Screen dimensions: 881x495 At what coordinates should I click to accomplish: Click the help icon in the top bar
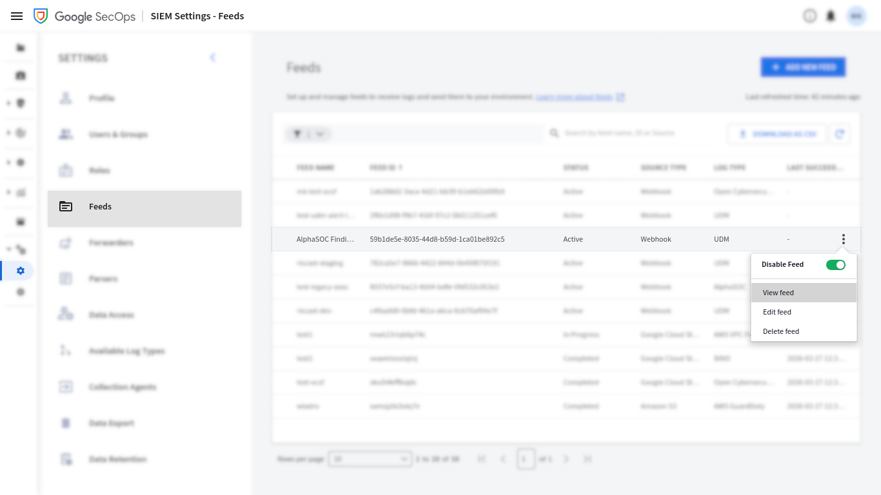coord(810,15)
